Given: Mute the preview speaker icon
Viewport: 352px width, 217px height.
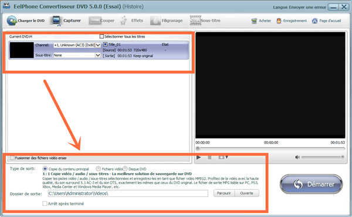Looking at the screenshot, I should coord(297,157).
